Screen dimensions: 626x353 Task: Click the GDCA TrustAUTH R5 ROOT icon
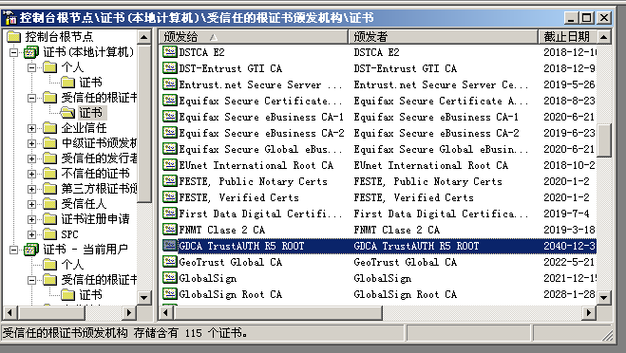(170, 246)
